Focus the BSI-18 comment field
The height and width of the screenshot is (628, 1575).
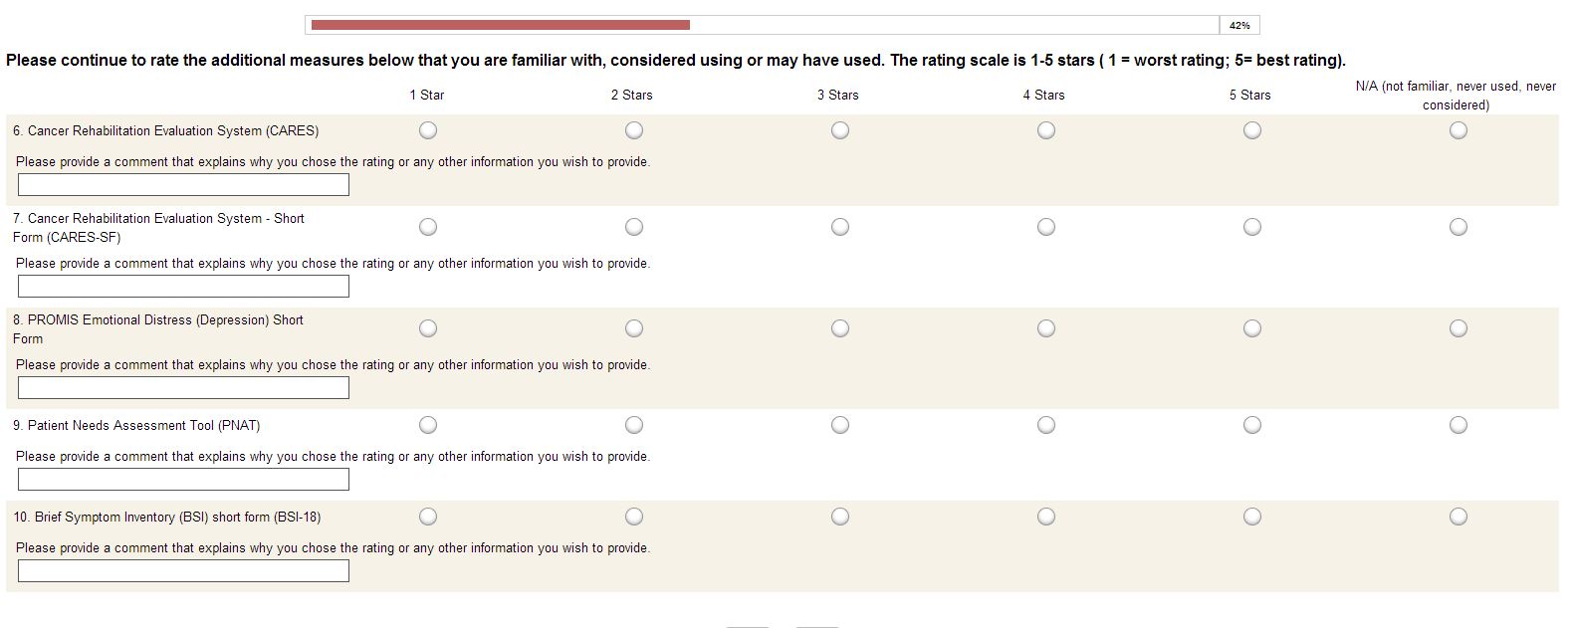click(x=183, y=571)
